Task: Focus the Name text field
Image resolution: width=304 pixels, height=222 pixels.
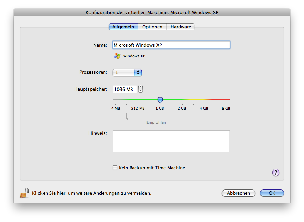Action: 171,45
